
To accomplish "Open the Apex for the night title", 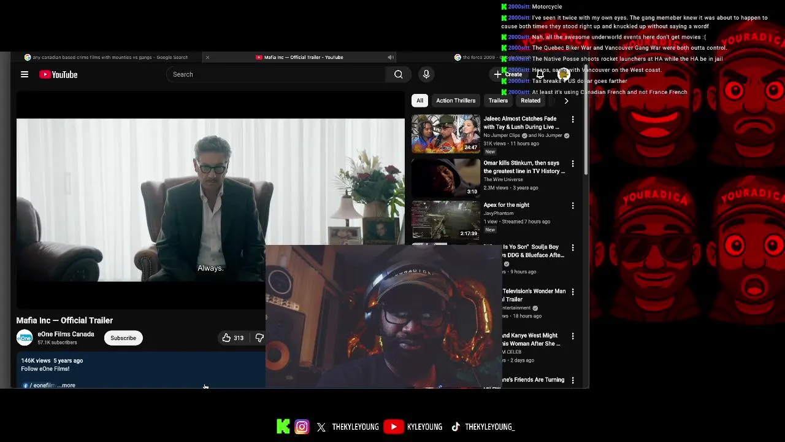I will (507, 205).
